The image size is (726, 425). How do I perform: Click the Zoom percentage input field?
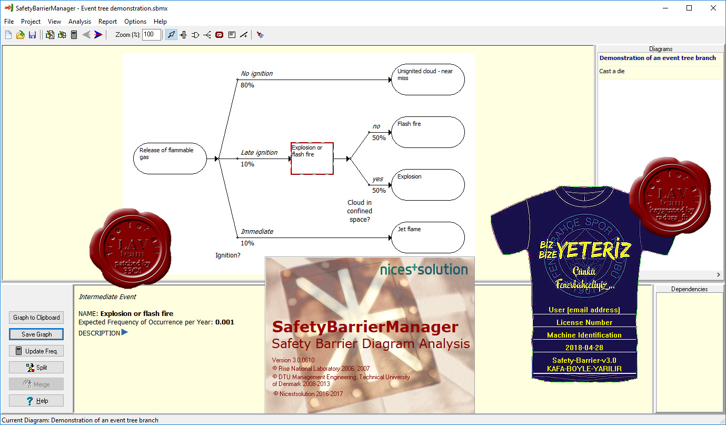pos(152,35)
